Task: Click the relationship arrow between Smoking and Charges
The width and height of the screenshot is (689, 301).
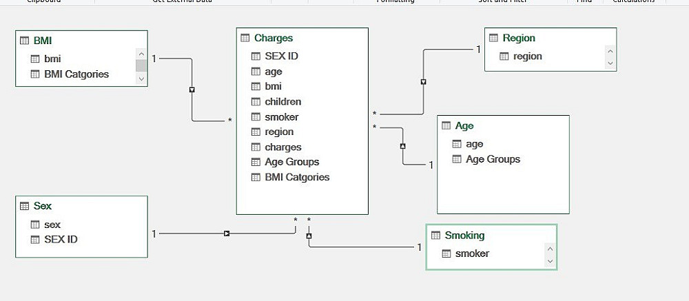Action: click(309, 236)
